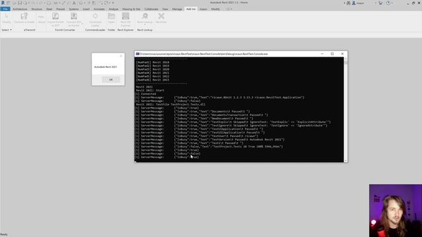Click the search binoculars icon in title bar
422x237 pixels.
click(349, 3)
